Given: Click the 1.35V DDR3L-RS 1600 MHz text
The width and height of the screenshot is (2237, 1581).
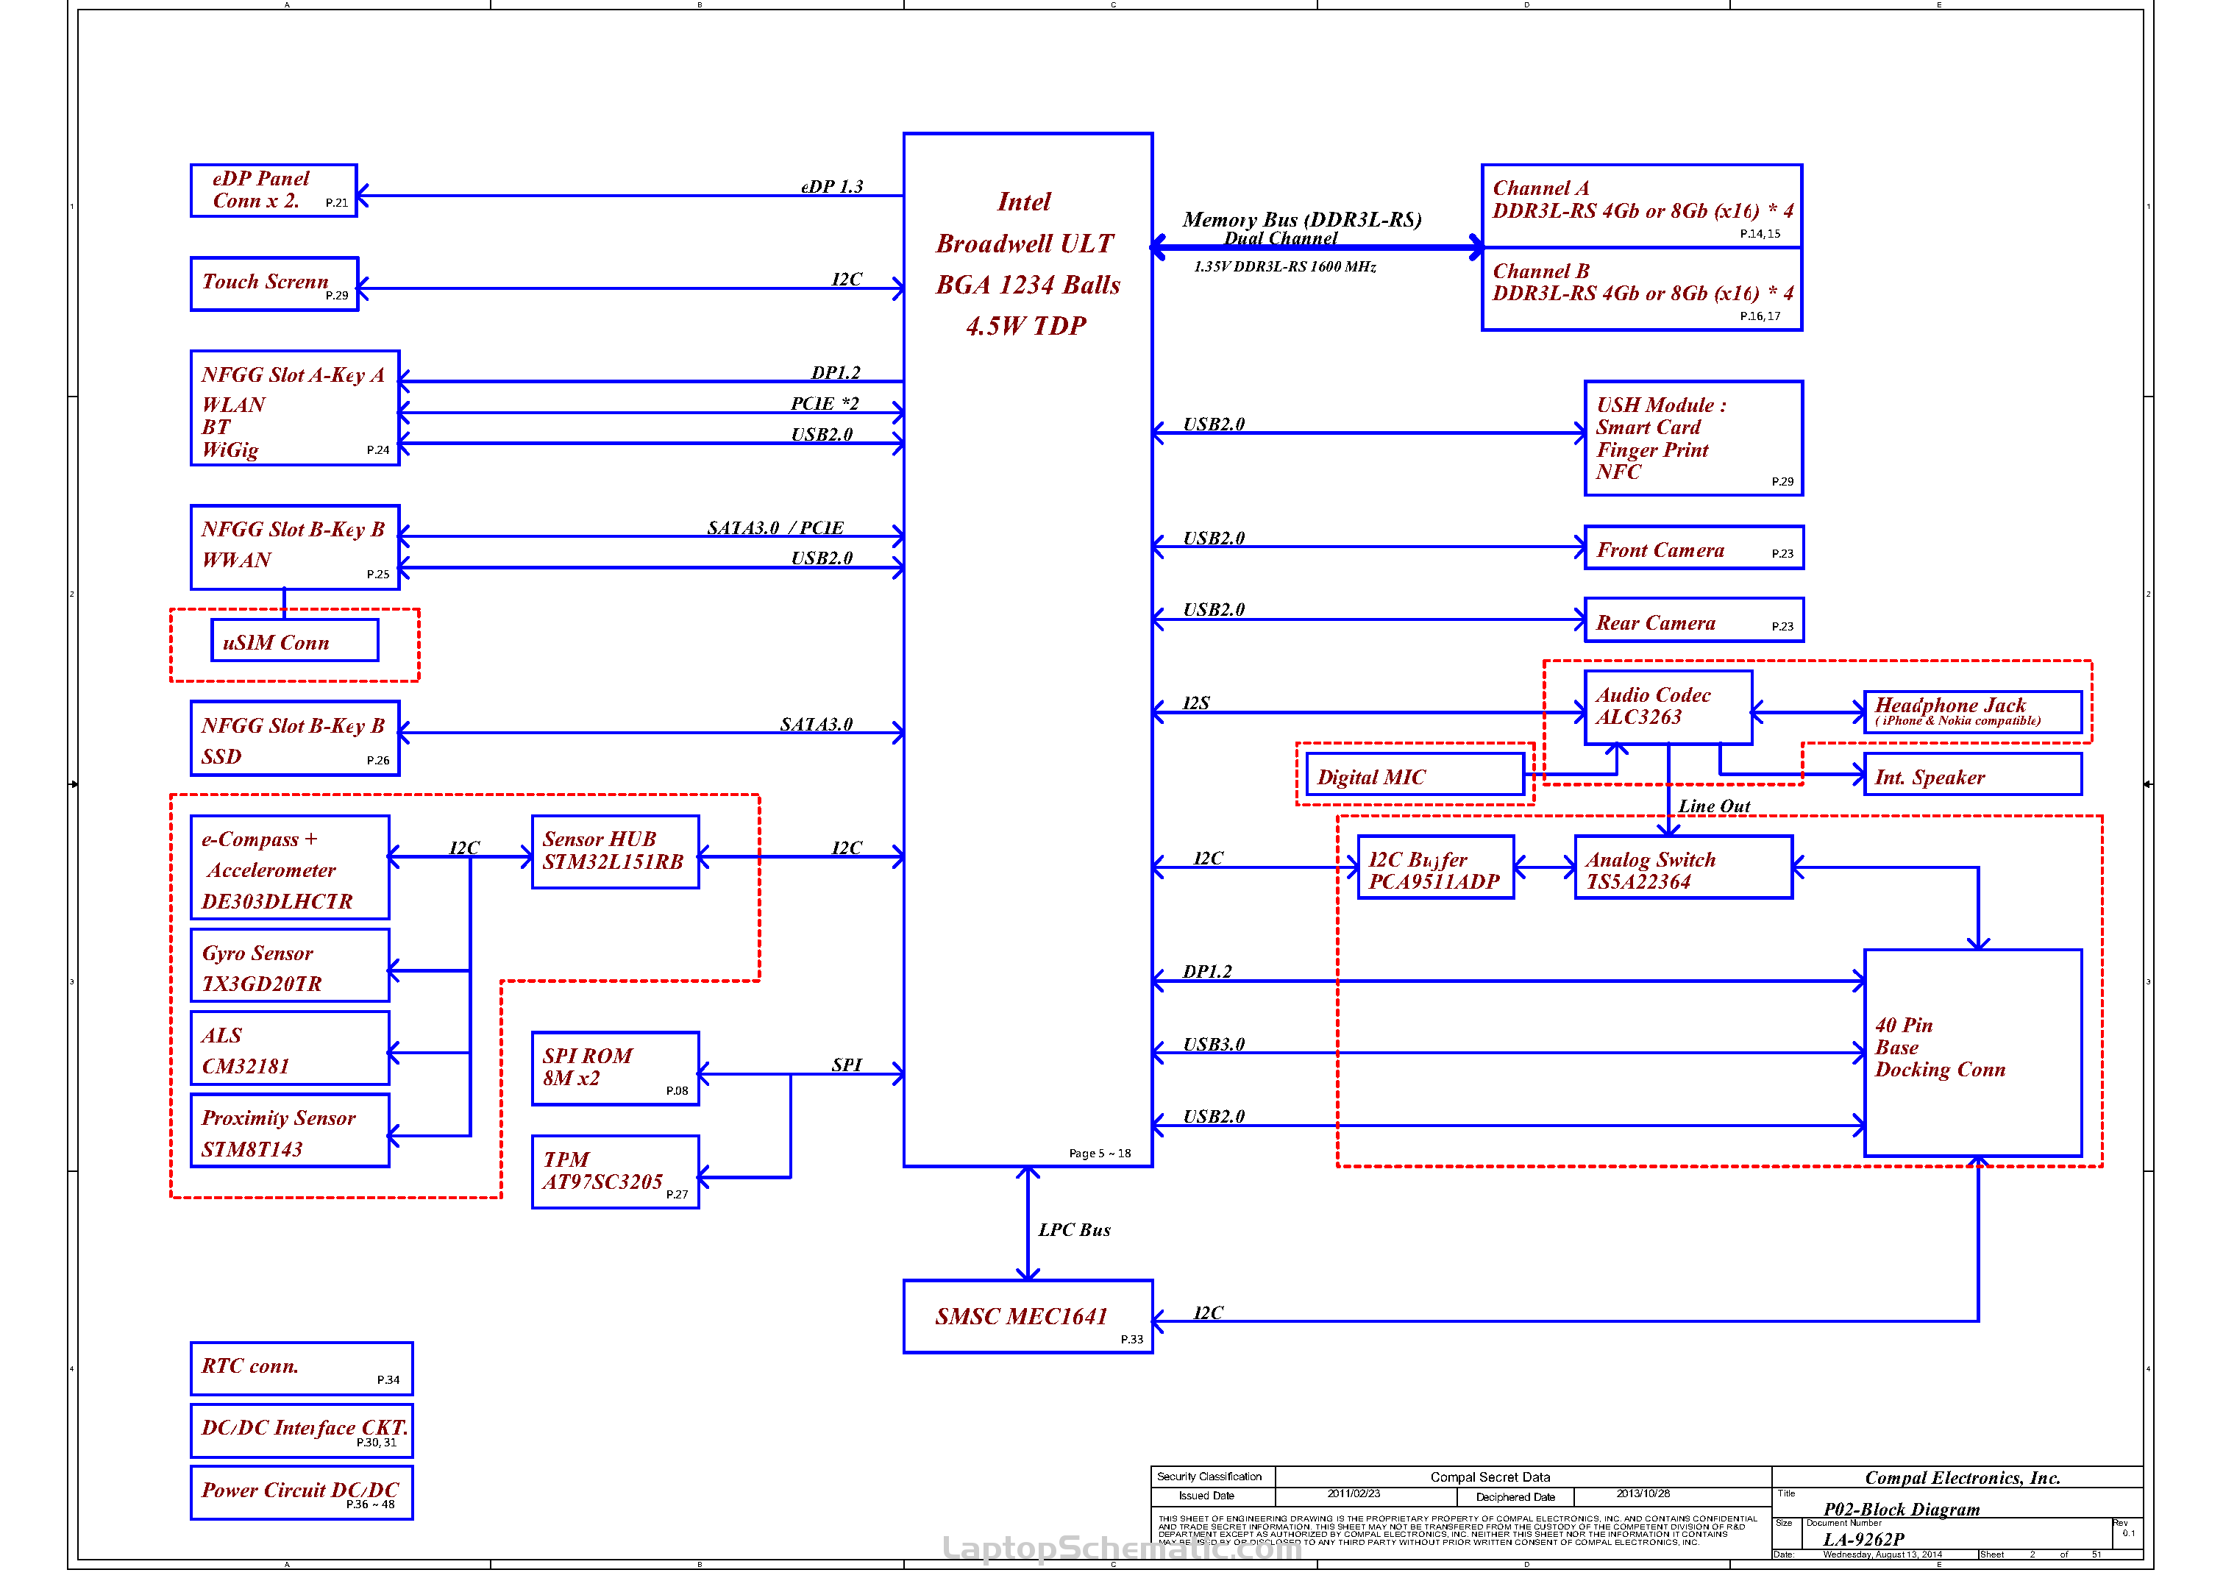Looking at the screenshot, I should click(1285, 267).
